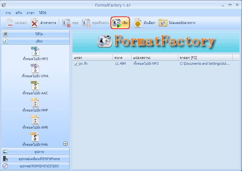242x171 pixels.
Task: Open the งาน (Task) menu
Action: click(8, 13)
